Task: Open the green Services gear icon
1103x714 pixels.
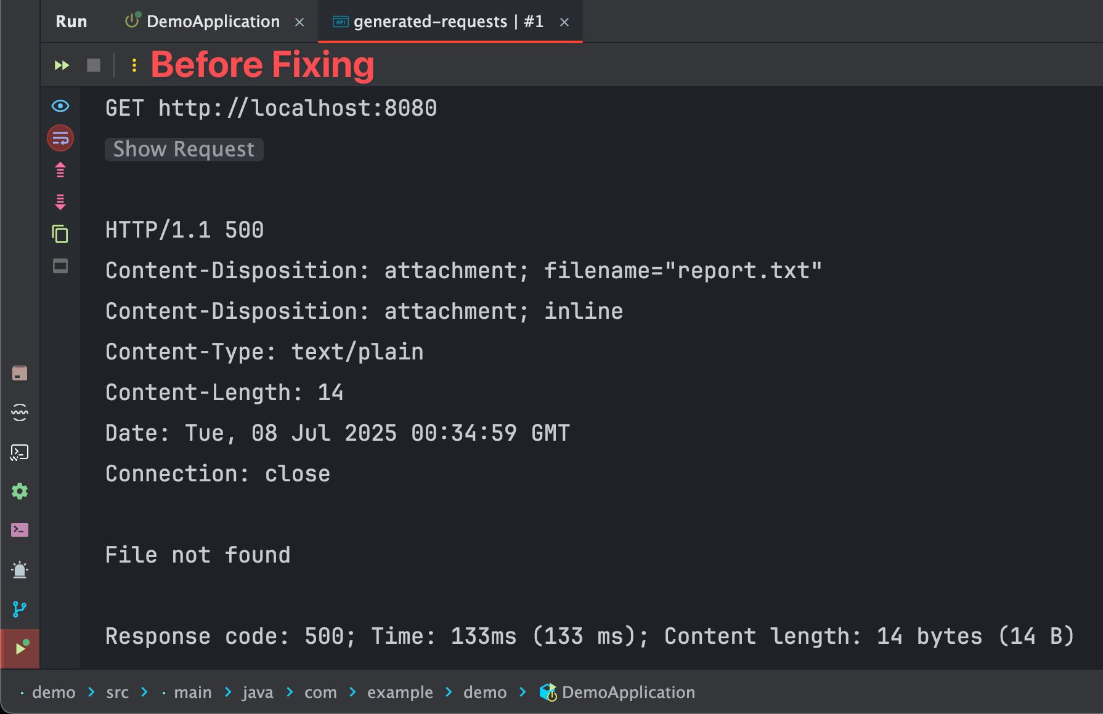Action: click(20, 491)
